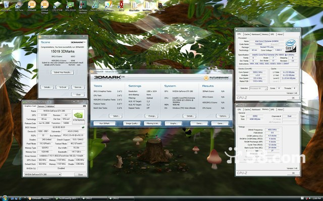The height and width of the screenshot is (201, 323).
Task: Open Memory tab in upper CPU-Z window
Action: pyautogui.click(x=265, y=35)
